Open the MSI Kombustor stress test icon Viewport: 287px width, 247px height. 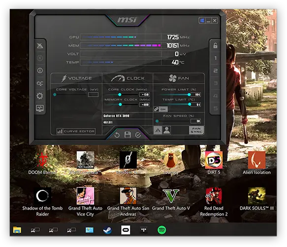(40, 45)
